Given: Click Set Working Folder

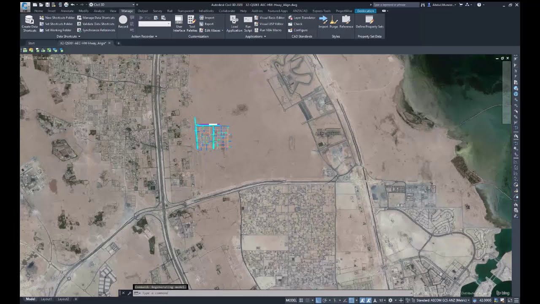Looking at the screenshot, I should (x=55, y=30).
